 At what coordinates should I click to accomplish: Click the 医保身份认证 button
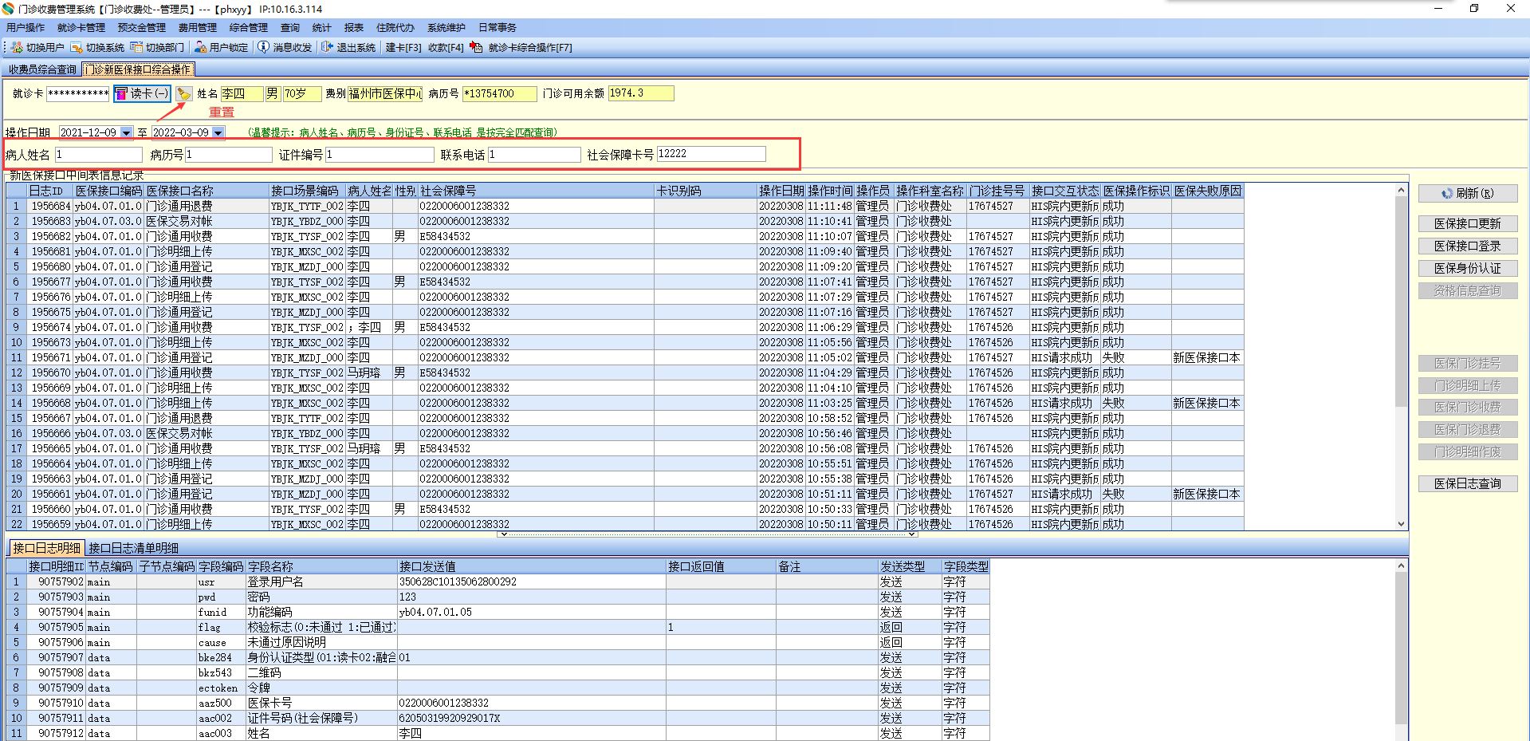[x=1467, y=268]
